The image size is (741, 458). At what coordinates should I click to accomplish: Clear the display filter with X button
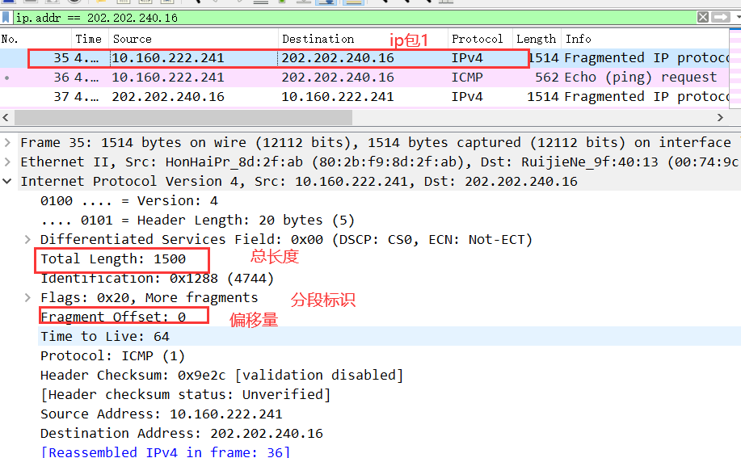703,18
